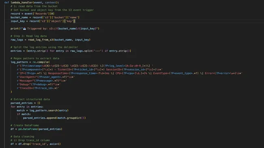Click the 'for entry in entries:' line

pos(27,107)
